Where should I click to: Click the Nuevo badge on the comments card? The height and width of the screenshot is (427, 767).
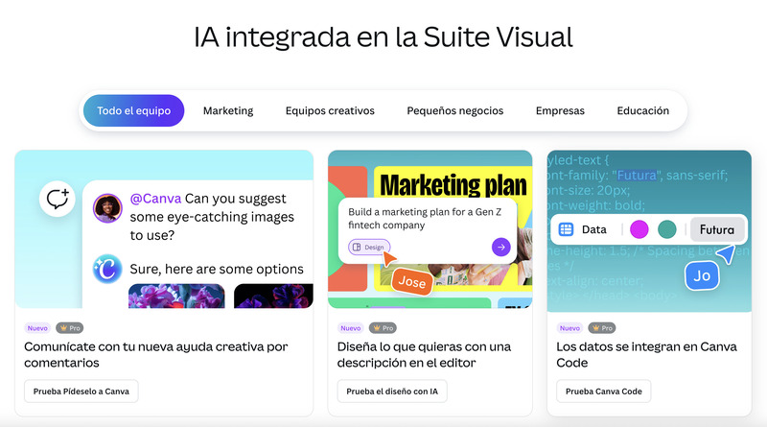point(37,328)
